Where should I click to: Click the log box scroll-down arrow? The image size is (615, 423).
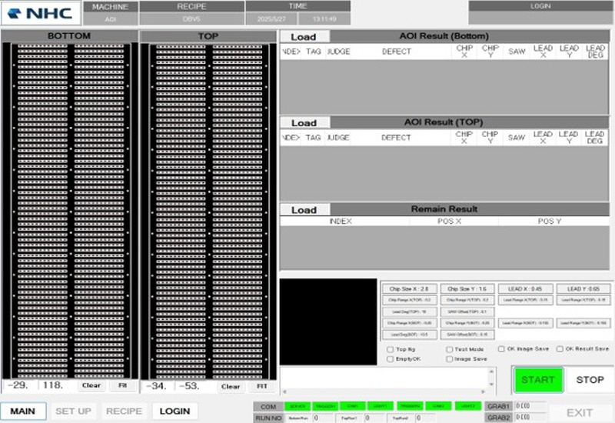(x=492, y=390)
